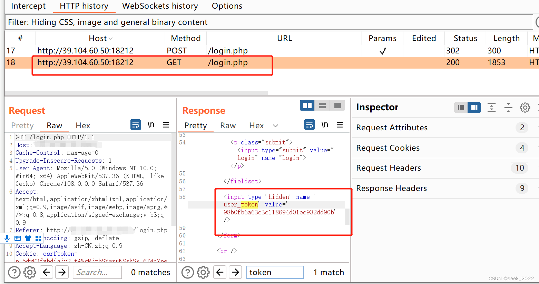The width and height of the screenshot is (539, 284).
Task: Toggle word wrap in Request panel
Action: [x=136, y=125]
